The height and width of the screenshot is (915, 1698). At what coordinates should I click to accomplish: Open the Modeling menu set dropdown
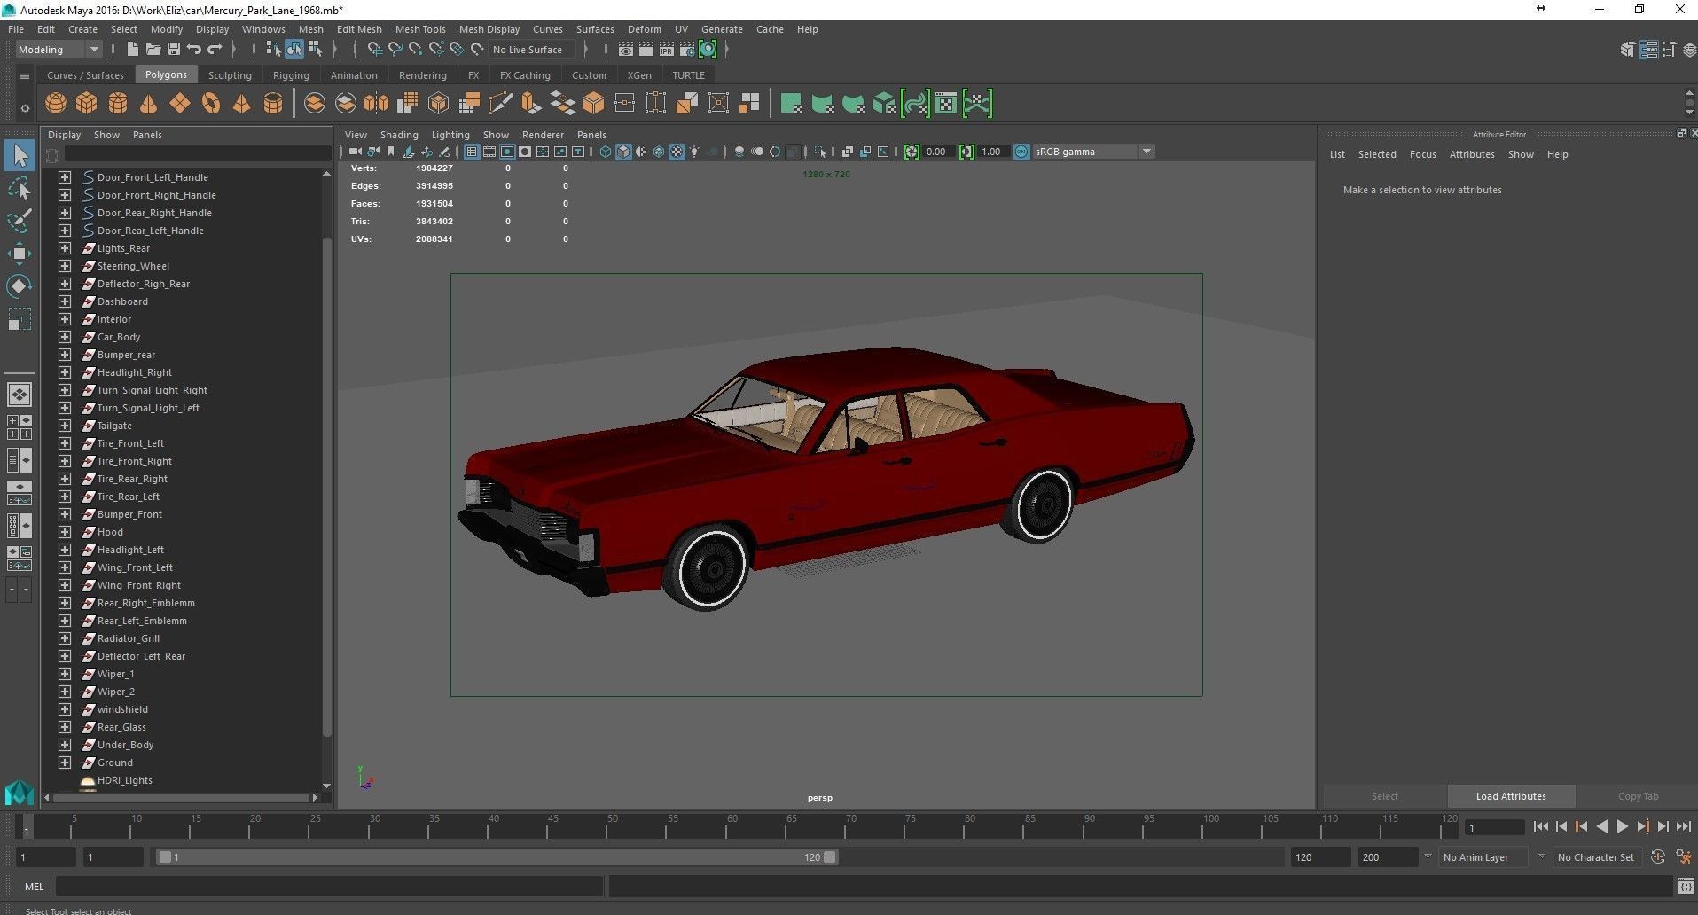pos(59,50)
